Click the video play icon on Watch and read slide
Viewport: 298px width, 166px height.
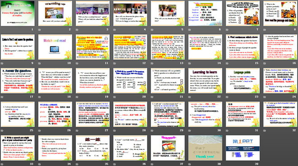click(x=55, y=49)
